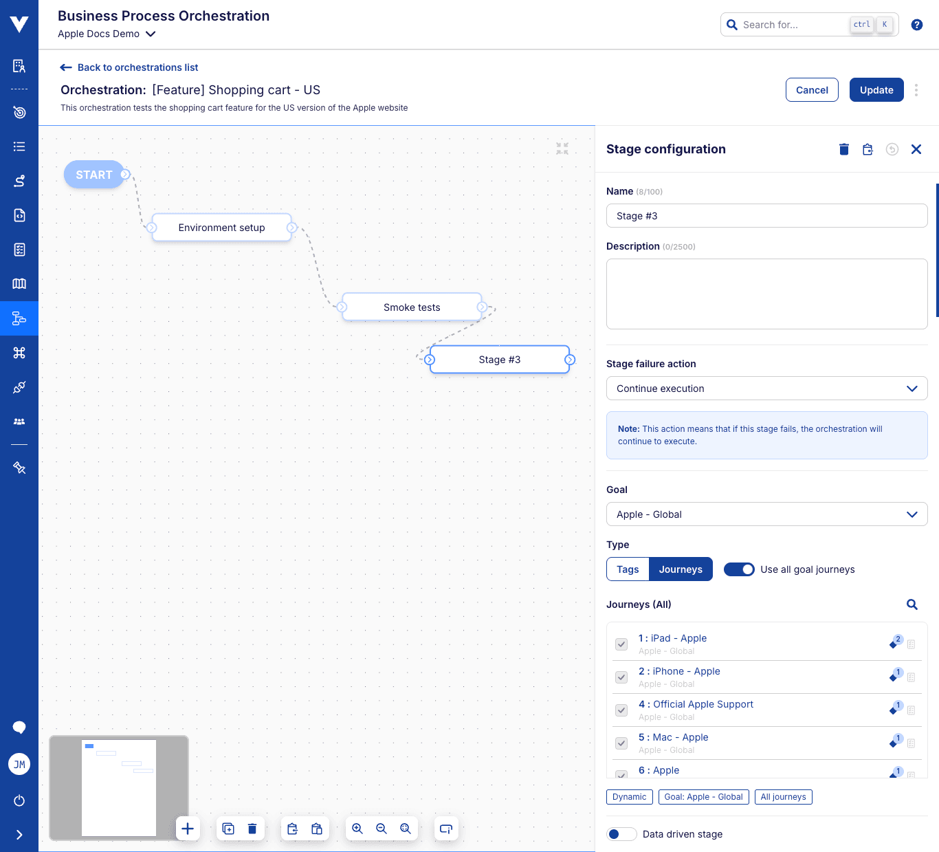
Task: Go back to orchestrations list
Action: (x=129, y=67)
